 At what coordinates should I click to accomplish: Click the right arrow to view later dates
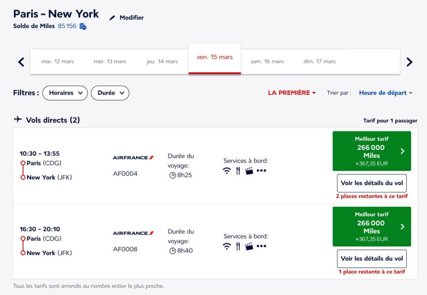409,61
